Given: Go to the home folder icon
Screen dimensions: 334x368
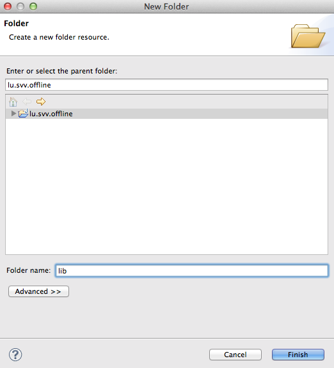Looking at the screenshot, I should pyautogui.click(x=13, y=102).
